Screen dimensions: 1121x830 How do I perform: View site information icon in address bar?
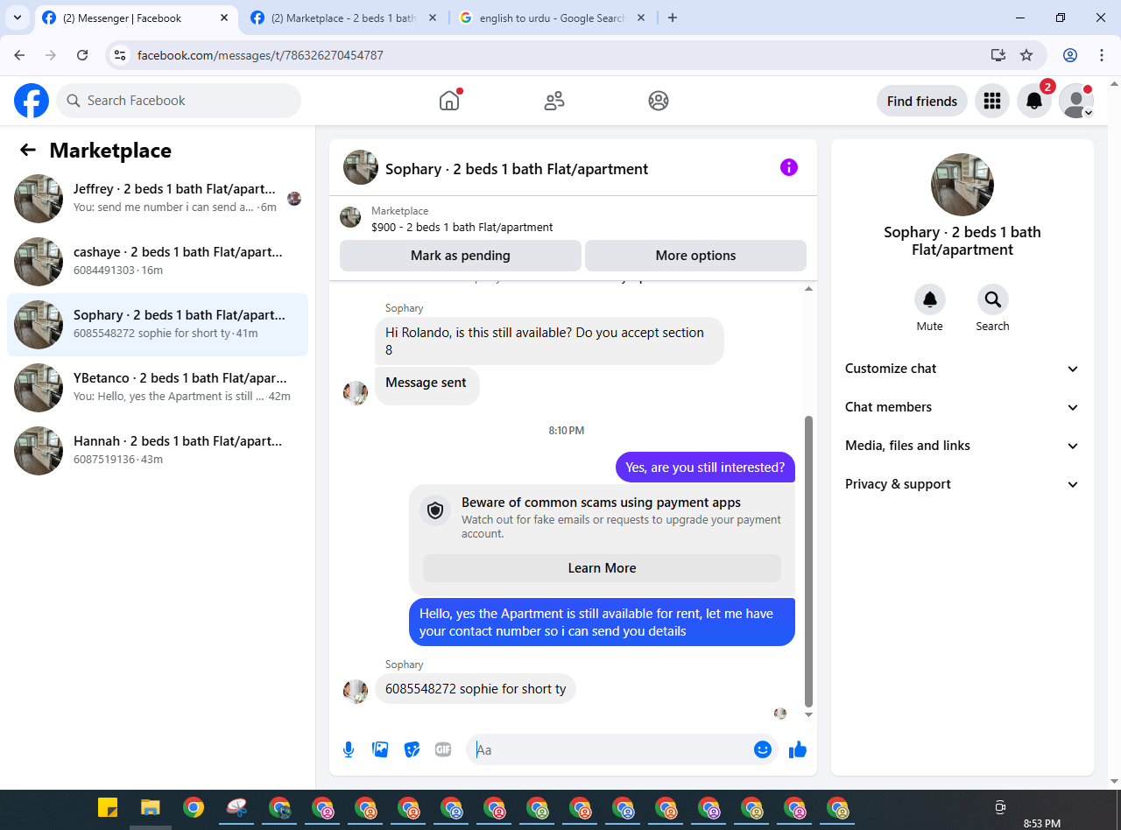click(121, 54)
